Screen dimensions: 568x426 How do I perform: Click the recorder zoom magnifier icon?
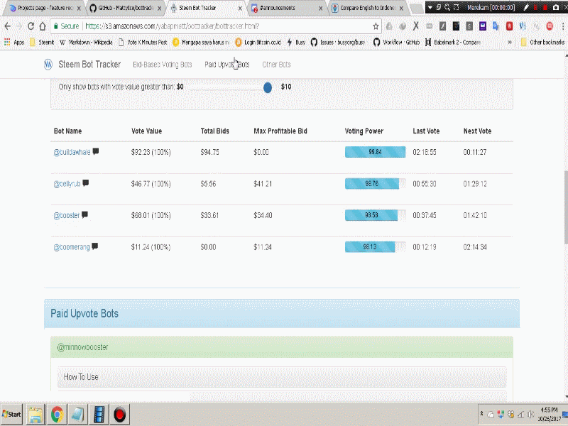[x=447, y=7]
